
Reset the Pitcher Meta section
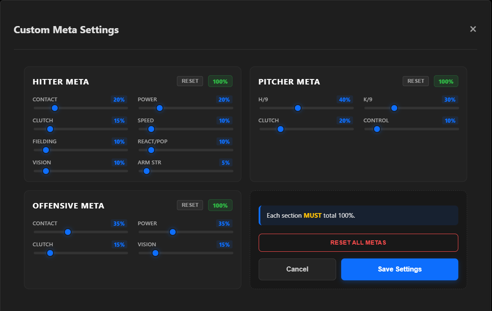pyautogui.click(x=416, y=81)
